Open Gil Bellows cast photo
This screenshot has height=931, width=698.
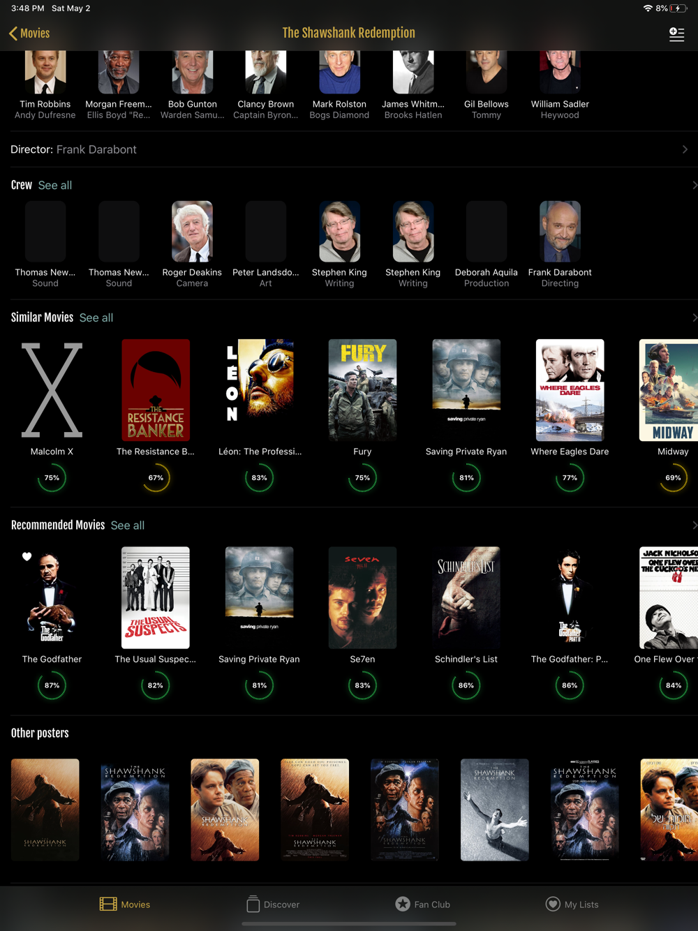[487, 72]
